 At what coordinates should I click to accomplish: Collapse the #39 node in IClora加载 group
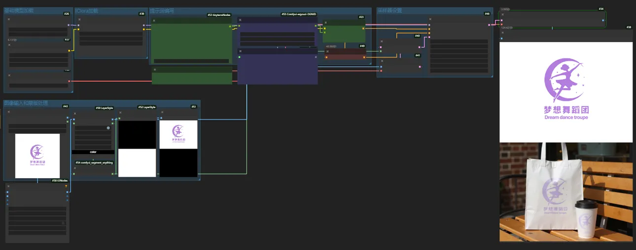point(79,19)
